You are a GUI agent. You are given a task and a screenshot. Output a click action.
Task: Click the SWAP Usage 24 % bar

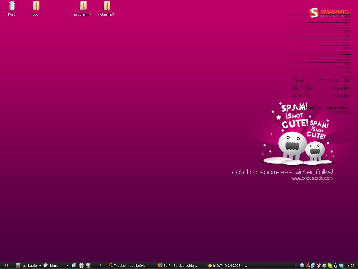point(320,70)
